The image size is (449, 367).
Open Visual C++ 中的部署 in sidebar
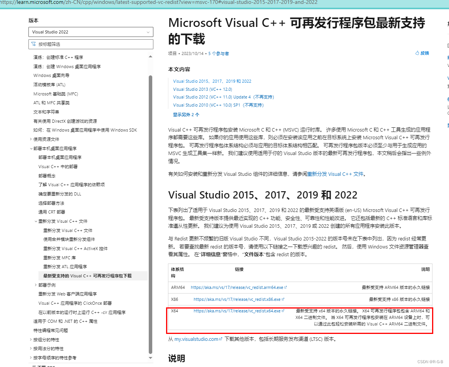[x=58, y=167]
